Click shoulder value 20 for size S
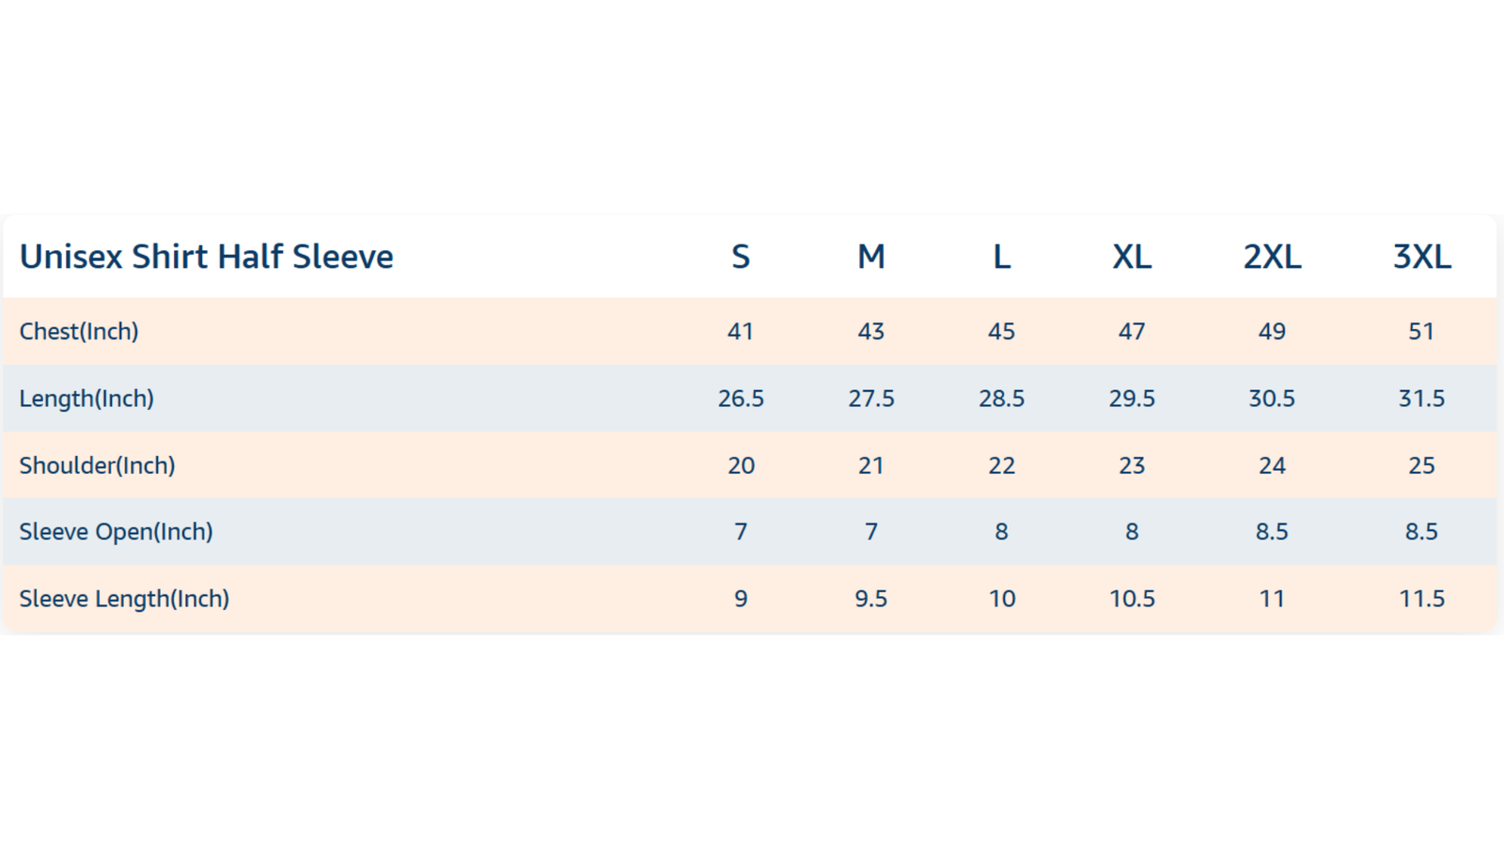Image resolution: width=1504 pixels, height=846 pixels. (741, 465)
